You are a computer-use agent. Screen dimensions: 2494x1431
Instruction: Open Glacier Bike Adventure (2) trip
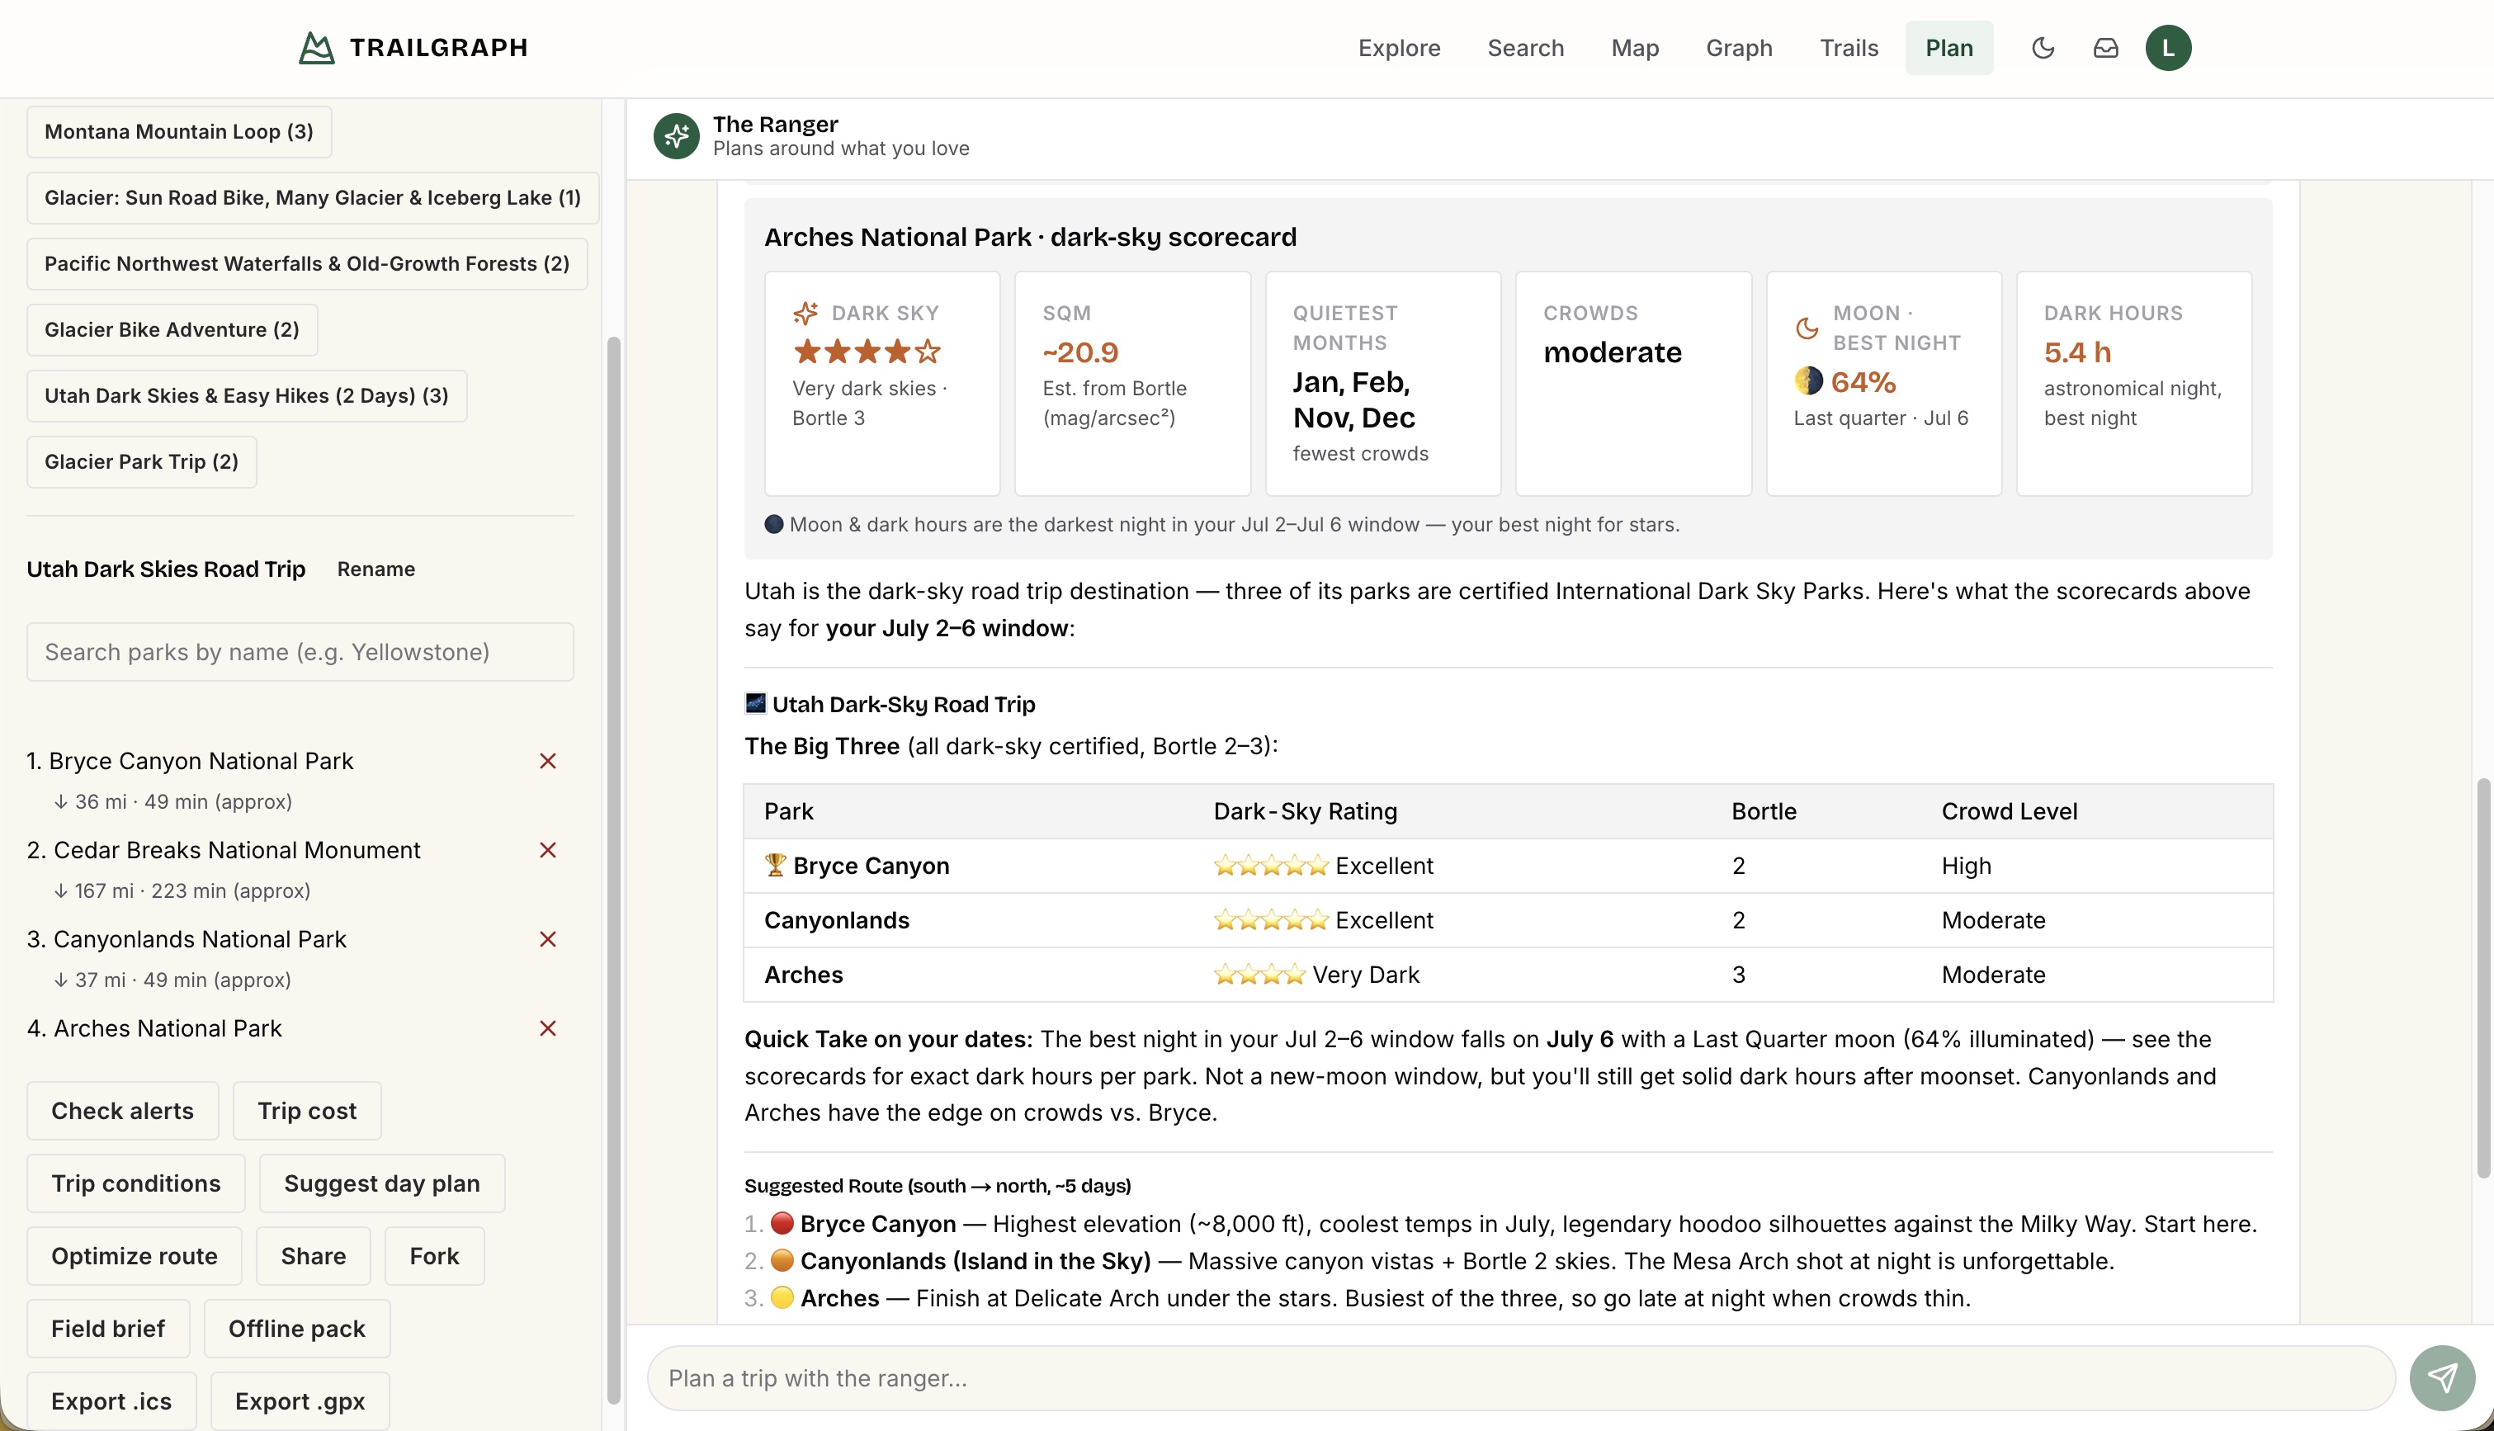172,329
